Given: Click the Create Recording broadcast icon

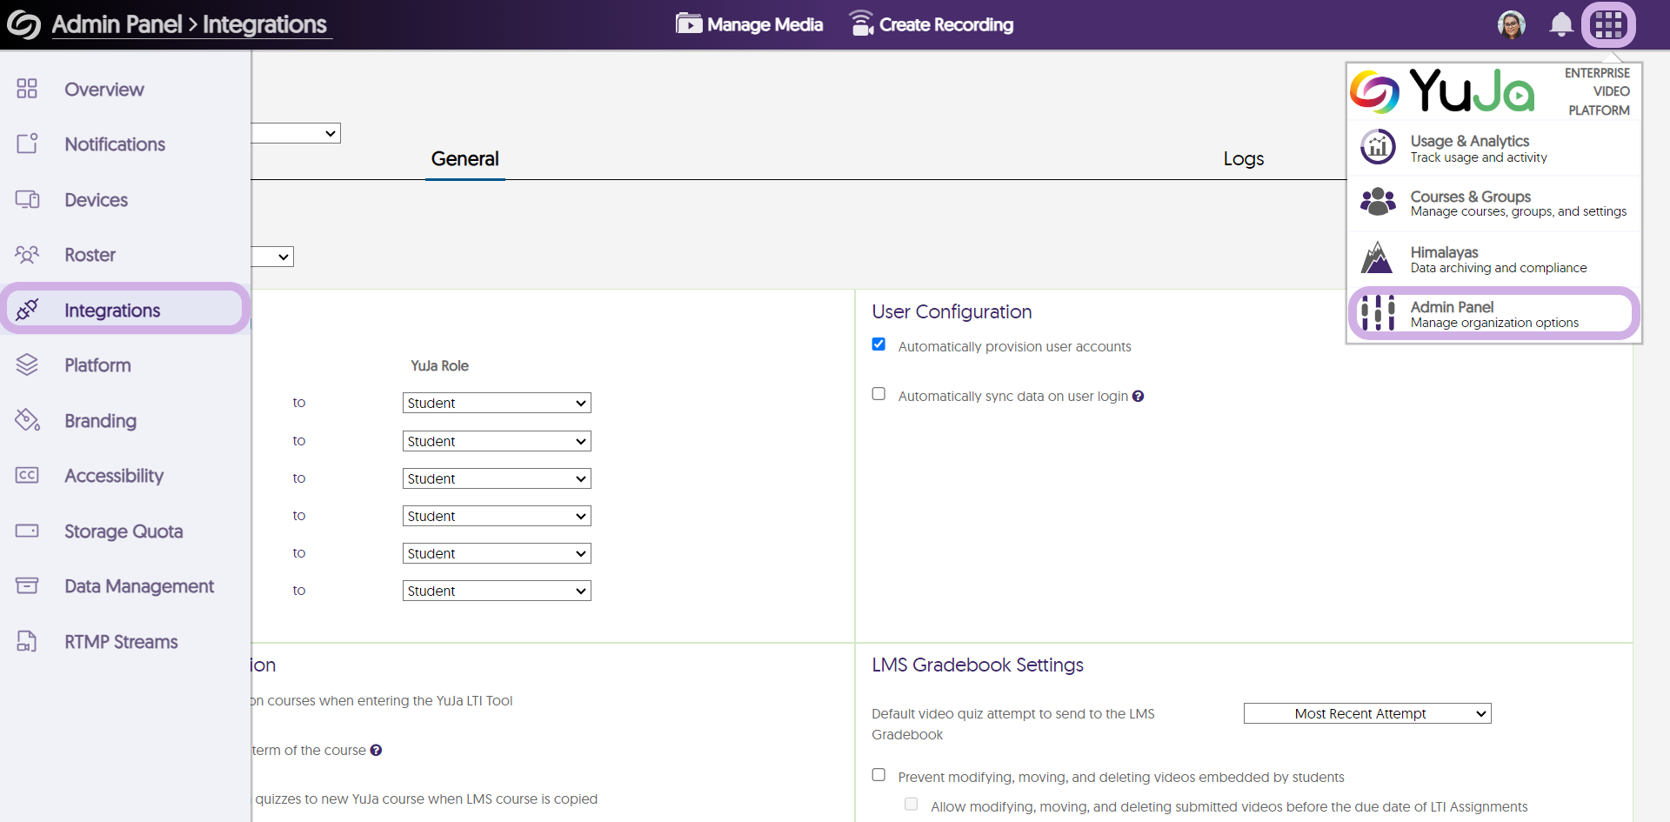Looking at the screenshot, I should pos(861,23).
